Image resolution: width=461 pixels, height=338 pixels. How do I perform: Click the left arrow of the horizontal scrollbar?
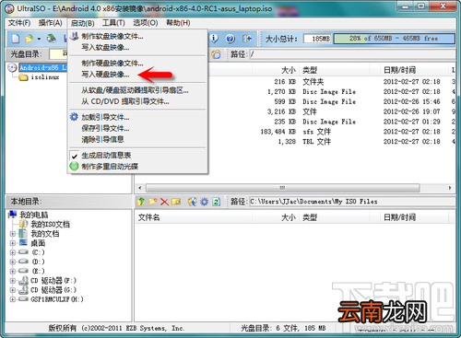pos(140,188)
